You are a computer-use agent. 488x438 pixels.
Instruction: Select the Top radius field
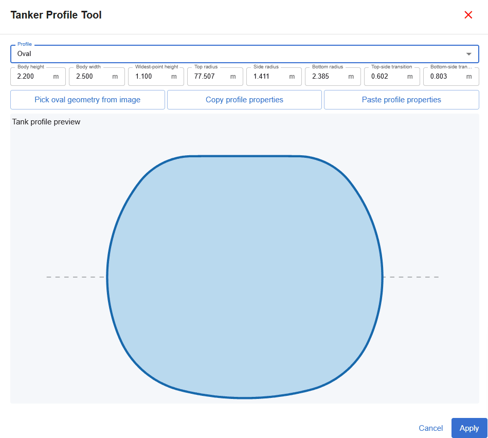215,77
